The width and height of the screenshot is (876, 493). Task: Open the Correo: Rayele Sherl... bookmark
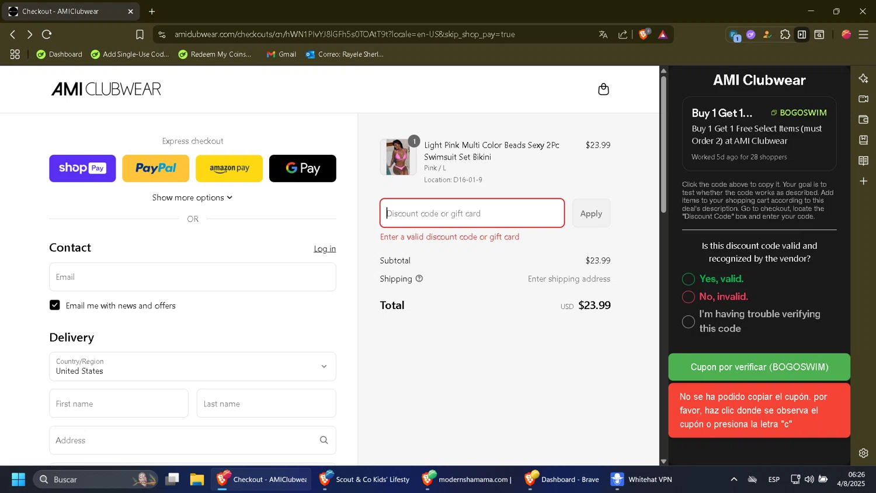click(x=345, y=54)
